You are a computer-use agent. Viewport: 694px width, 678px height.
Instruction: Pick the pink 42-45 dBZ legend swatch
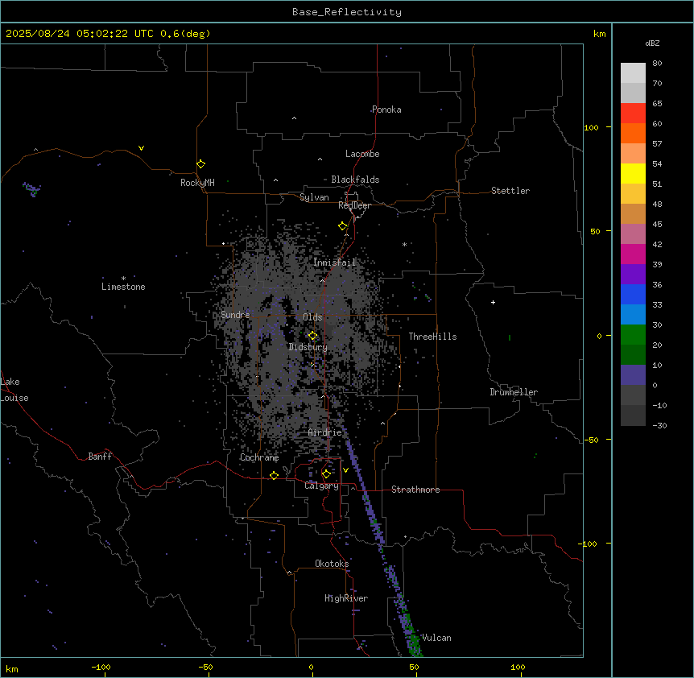click(x=633, y=234)
